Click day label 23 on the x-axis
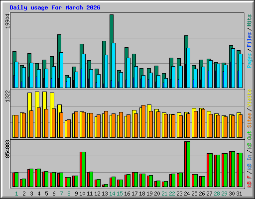 coord(179,194)
